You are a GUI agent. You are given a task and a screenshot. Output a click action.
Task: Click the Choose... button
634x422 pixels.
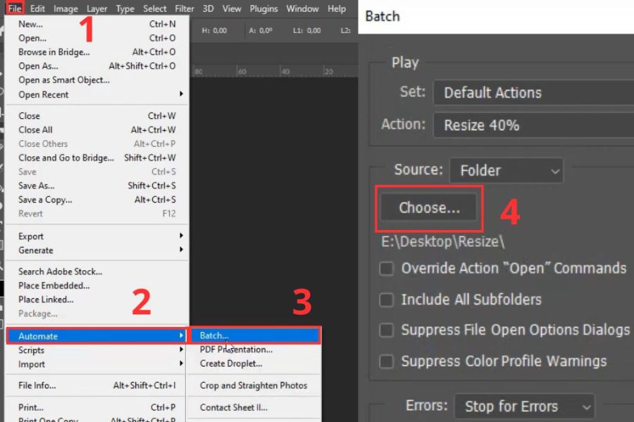coord(429,207)
